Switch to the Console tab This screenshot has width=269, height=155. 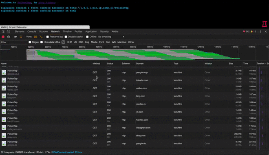point(32,31)
